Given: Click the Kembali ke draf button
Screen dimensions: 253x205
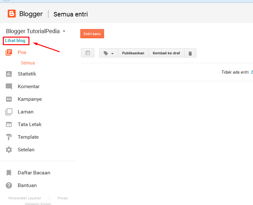Looking at the screenshot, I should point(166,53).
